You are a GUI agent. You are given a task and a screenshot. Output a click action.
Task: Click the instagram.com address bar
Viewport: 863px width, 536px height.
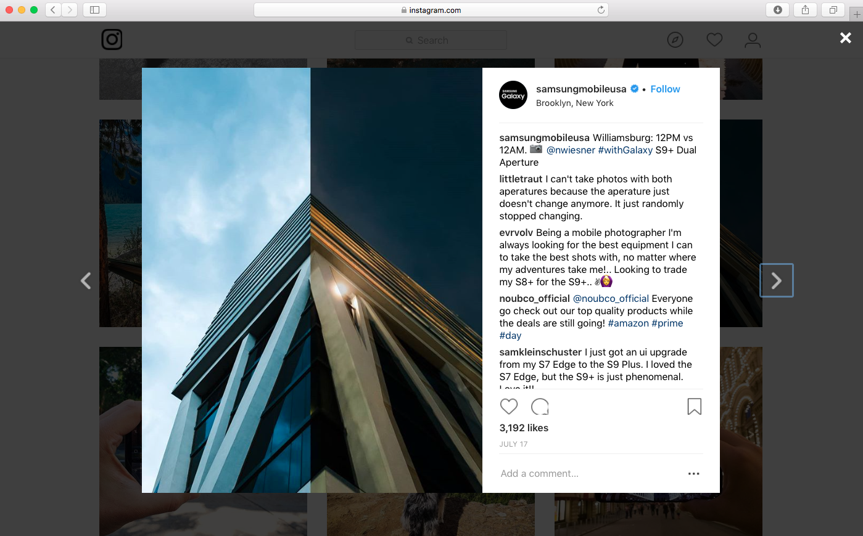[431, 10]
